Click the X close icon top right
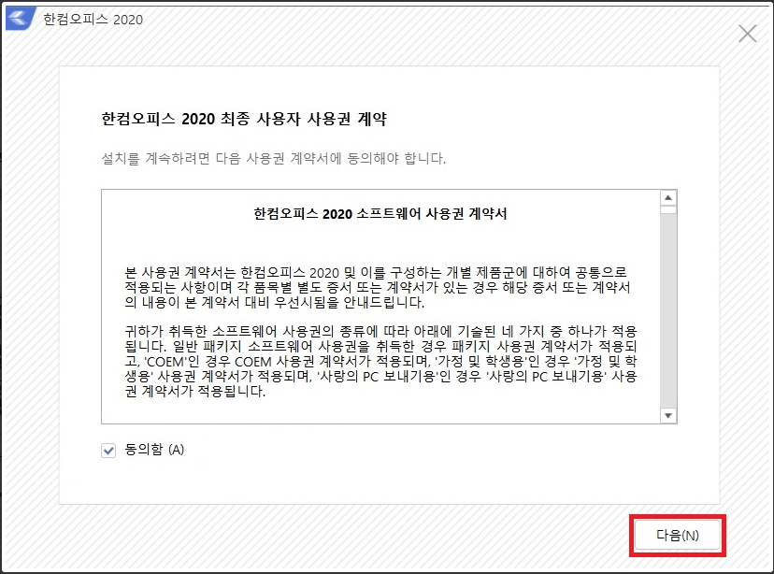This screenshot has height=574, width=774. click(x=747, y=34)
